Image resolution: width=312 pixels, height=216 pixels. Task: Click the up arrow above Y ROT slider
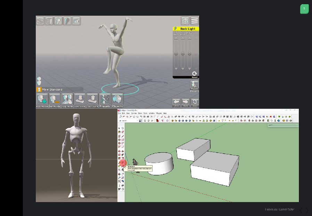pyautogui.click(x=183, y=38)
